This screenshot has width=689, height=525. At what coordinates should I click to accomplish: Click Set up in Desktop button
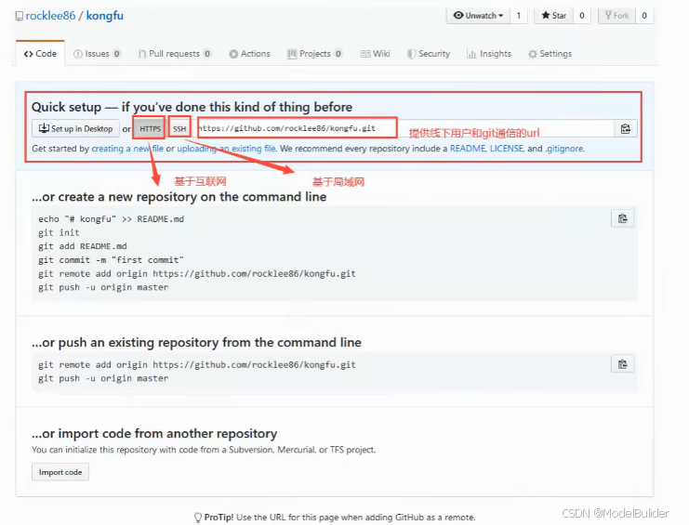point(75,128)
